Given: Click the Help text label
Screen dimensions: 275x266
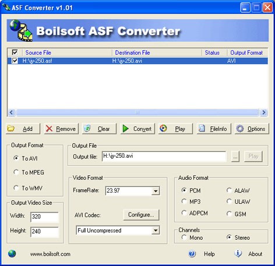Looking at the screenshot, I should click(209, 254).
